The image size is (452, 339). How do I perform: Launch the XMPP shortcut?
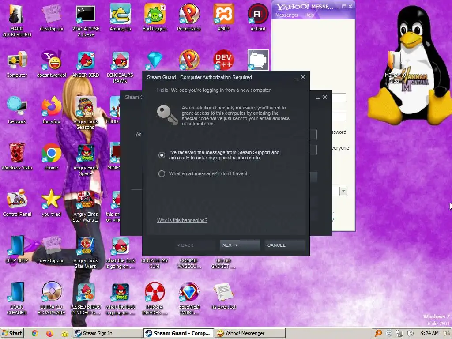click(223, 17)
